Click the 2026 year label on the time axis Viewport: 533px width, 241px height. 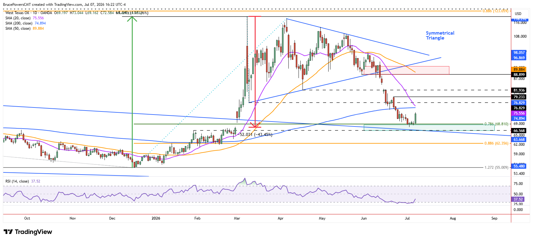point(156,218)
